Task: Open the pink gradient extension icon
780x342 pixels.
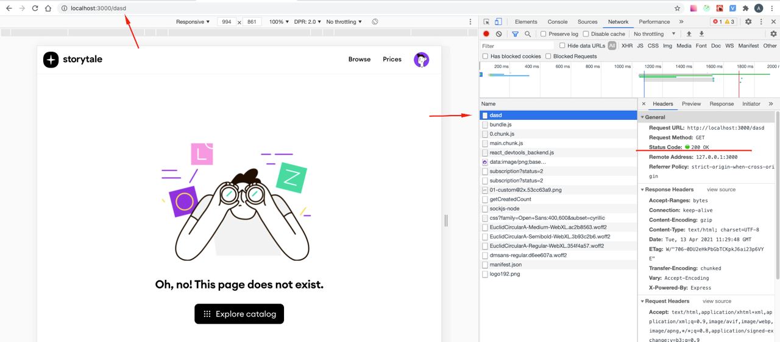Action: (693, 9)
